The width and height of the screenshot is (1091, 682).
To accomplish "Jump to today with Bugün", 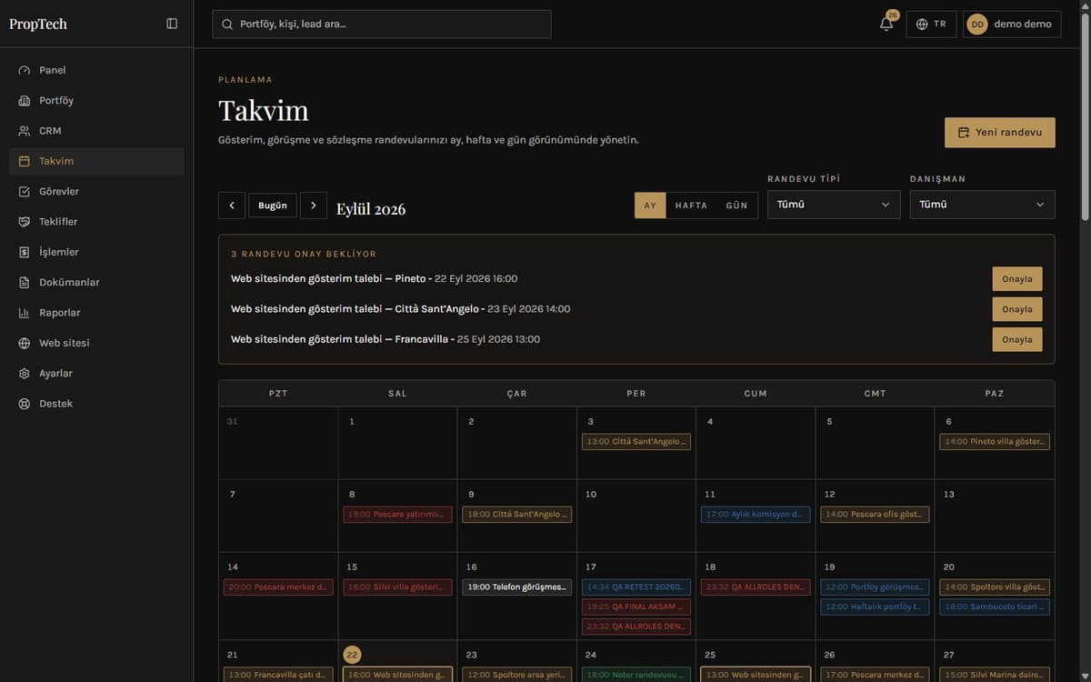I will tap(273, 206).
